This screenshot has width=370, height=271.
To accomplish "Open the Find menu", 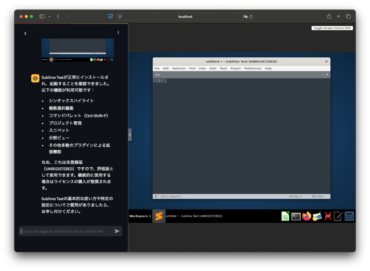I will coord(192,68).
